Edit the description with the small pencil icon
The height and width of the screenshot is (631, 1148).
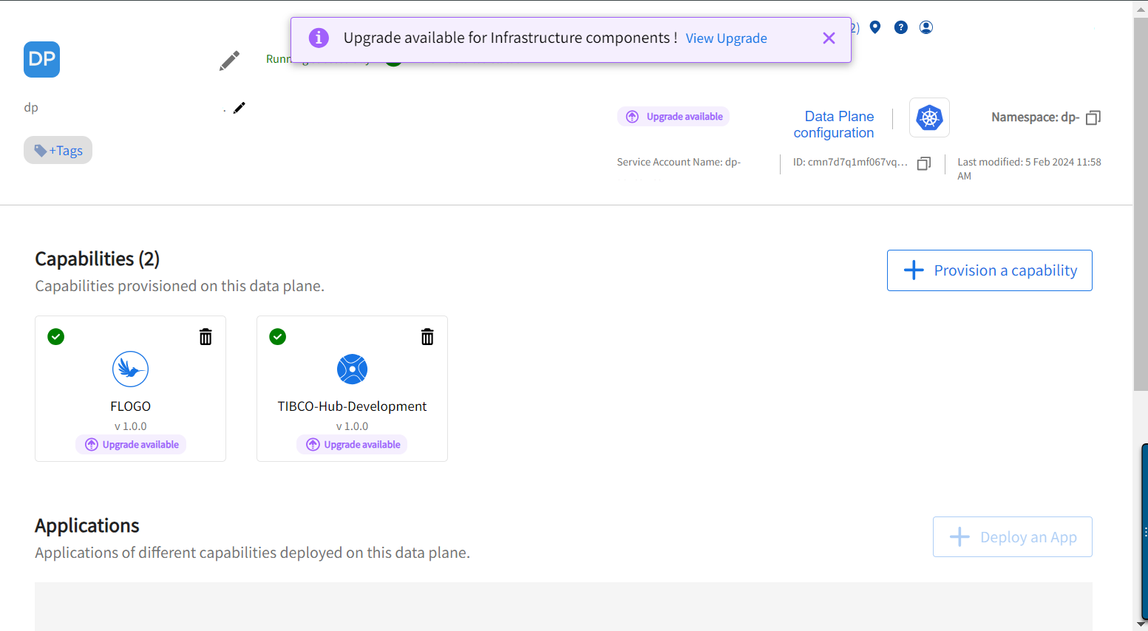(x=239, y=108)
